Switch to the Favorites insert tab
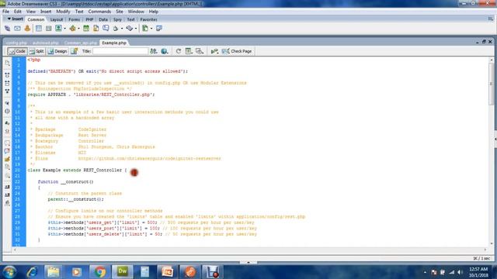This screenshot has width=497, height=279. pos(148,19)
